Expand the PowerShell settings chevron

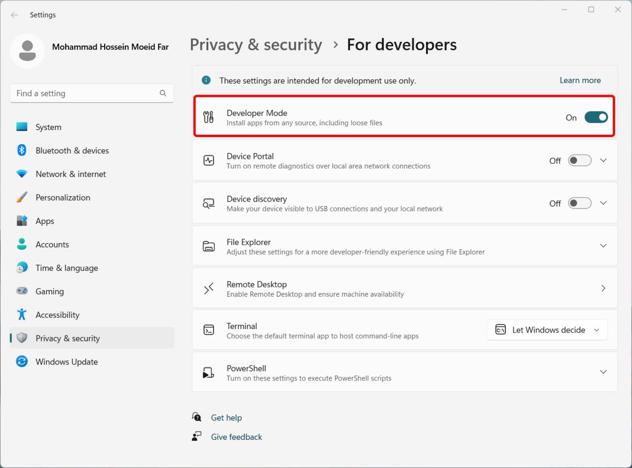click(603, 372)
